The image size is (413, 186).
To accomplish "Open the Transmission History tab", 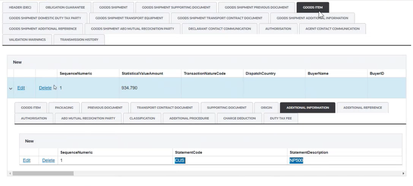I will [79, 40].
